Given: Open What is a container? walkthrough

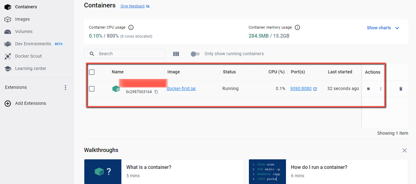Looking at the screenshot, I should (149, 167).
